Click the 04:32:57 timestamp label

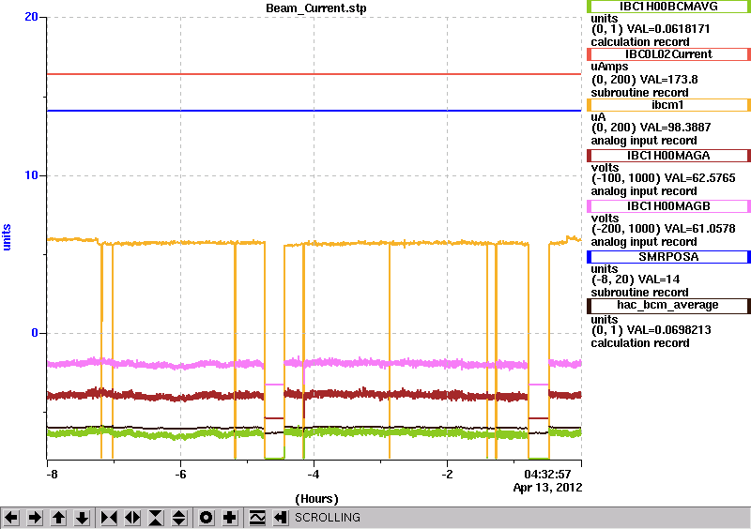coord(547,475)
